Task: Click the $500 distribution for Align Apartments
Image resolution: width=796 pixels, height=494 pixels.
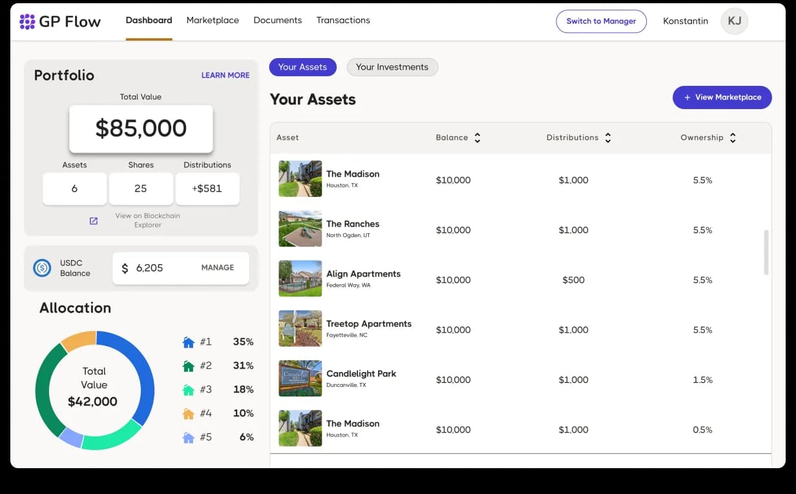Action: (x=574, y=280)
